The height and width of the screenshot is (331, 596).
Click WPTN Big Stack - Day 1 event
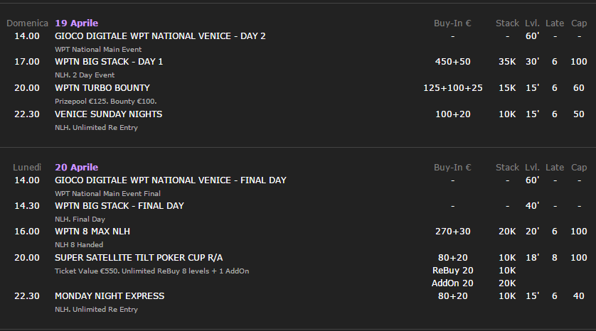pos(109,62)
